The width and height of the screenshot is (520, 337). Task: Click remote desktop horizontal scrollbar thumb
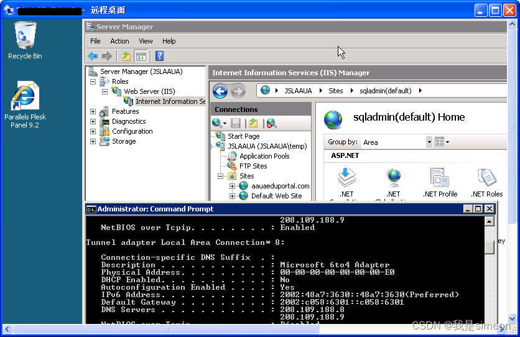(166, 330)
